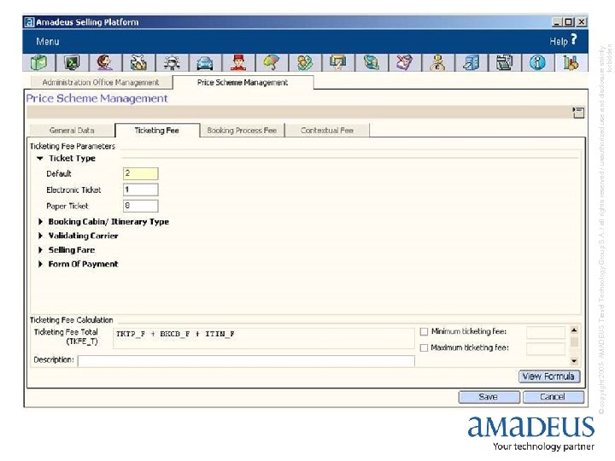
Task: Click the green suitcase toolbar icon
Action: tap(39, 62)
